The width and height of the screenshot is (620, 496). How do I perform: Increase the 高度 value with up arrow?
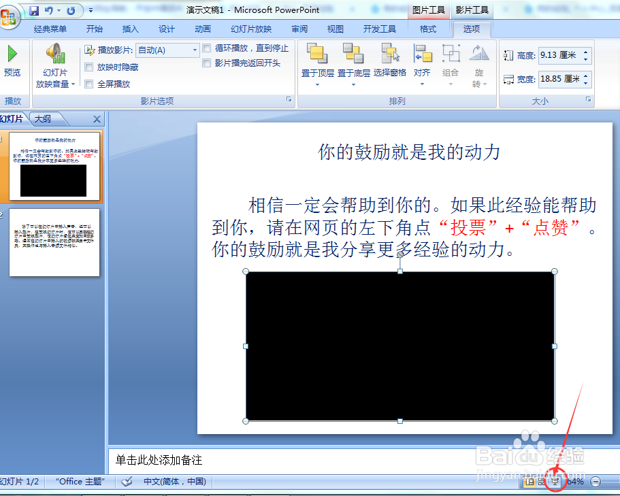(585, 52)
